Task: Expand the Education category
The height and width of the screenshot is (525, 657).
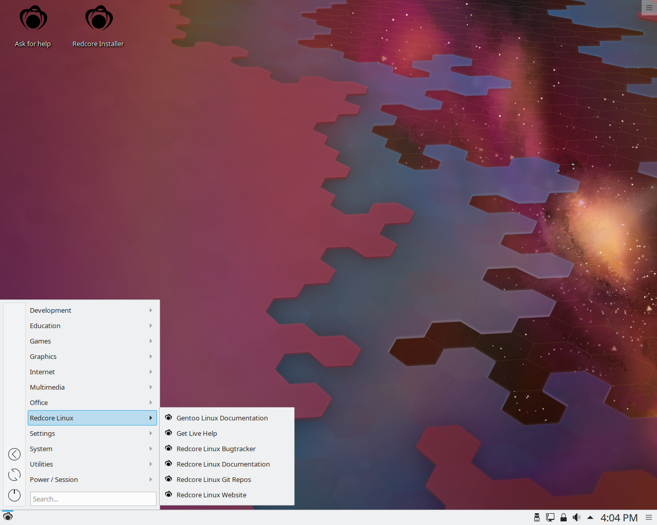Action: [x=92, y=326]
